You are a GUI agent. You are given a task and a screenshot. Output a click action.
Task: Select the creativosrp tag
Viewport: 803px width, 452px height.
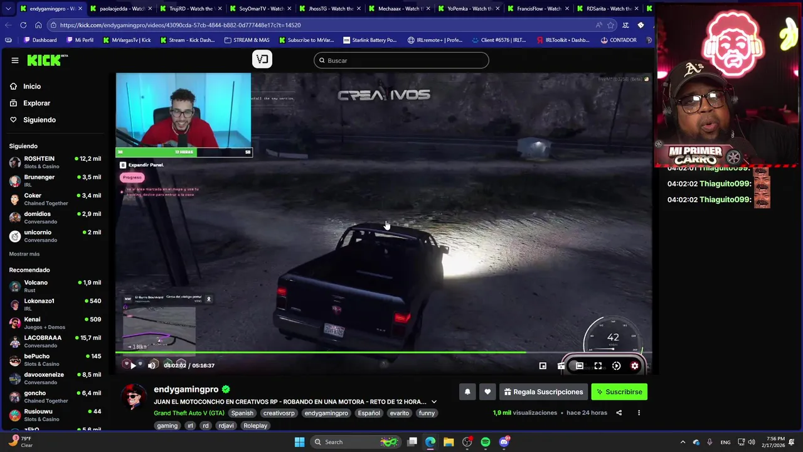click(x=279, y=413)
